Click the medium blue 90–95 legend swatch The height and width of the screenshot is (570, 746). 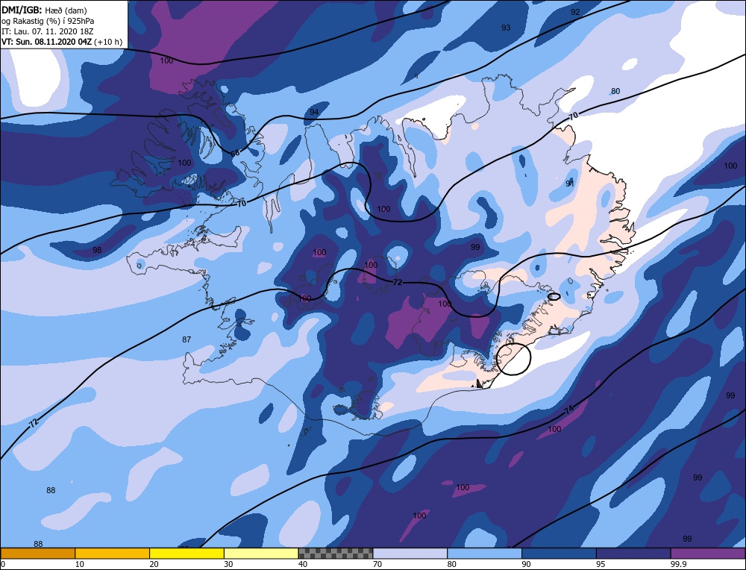(559, 553)
